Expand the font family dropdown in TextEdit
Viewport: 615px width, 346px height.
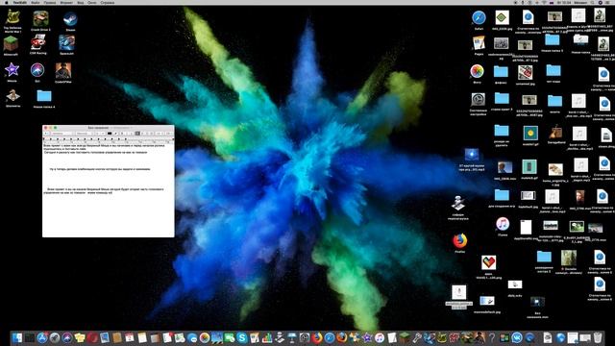[85, 134]
